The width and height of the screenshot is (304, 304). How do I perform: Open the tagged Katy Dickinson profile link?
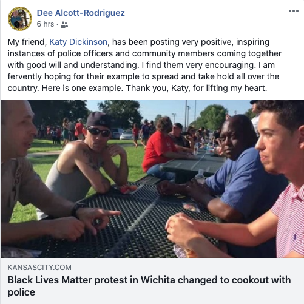pos(78,42)
